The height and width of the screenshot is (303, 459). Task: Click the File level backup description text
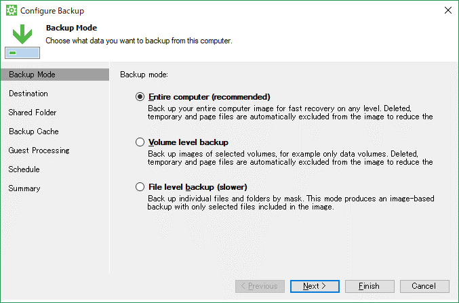coord(291,203)
